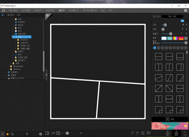Select the 4-photo count circle
Viewport: 189px width, 137px height.
point(163,48)
